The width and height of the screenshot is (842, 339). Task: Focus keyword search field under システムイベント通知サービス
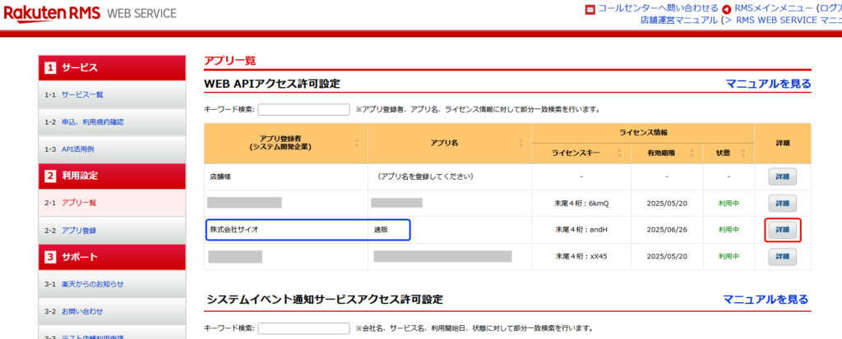303,328
